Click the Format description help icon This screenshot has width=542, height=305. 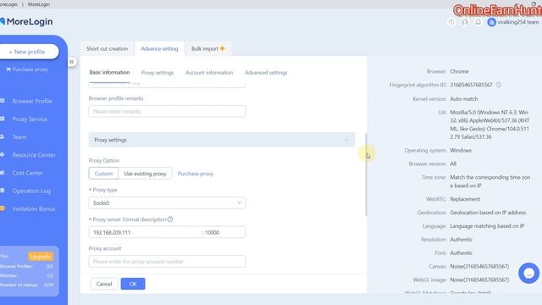click(x=170, y=219)
